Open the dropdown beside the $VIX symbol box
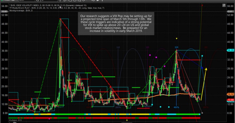Screen dimensions: 235x123 pyautogui.click(x=38, y=1)
